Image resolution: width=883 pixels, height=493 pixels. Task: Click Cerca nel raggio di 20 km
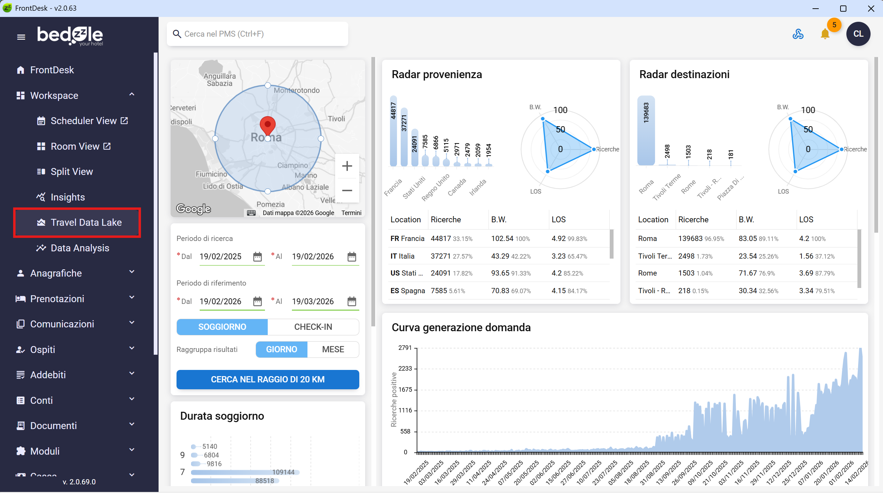coord(268,380)
